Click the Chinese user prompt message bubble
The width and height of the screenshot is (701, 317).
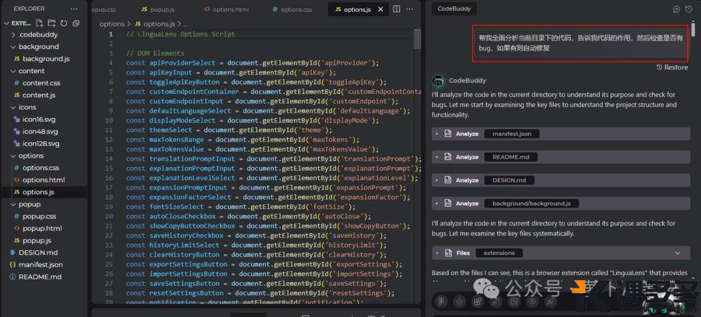click(x=580, y=43)
